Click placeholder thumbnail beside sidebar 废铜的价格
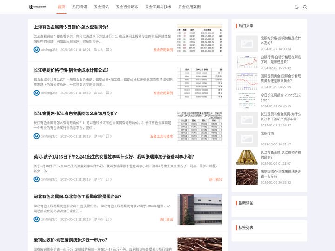The height and width of the screenshot is (251, 335). tap(247, 44)
